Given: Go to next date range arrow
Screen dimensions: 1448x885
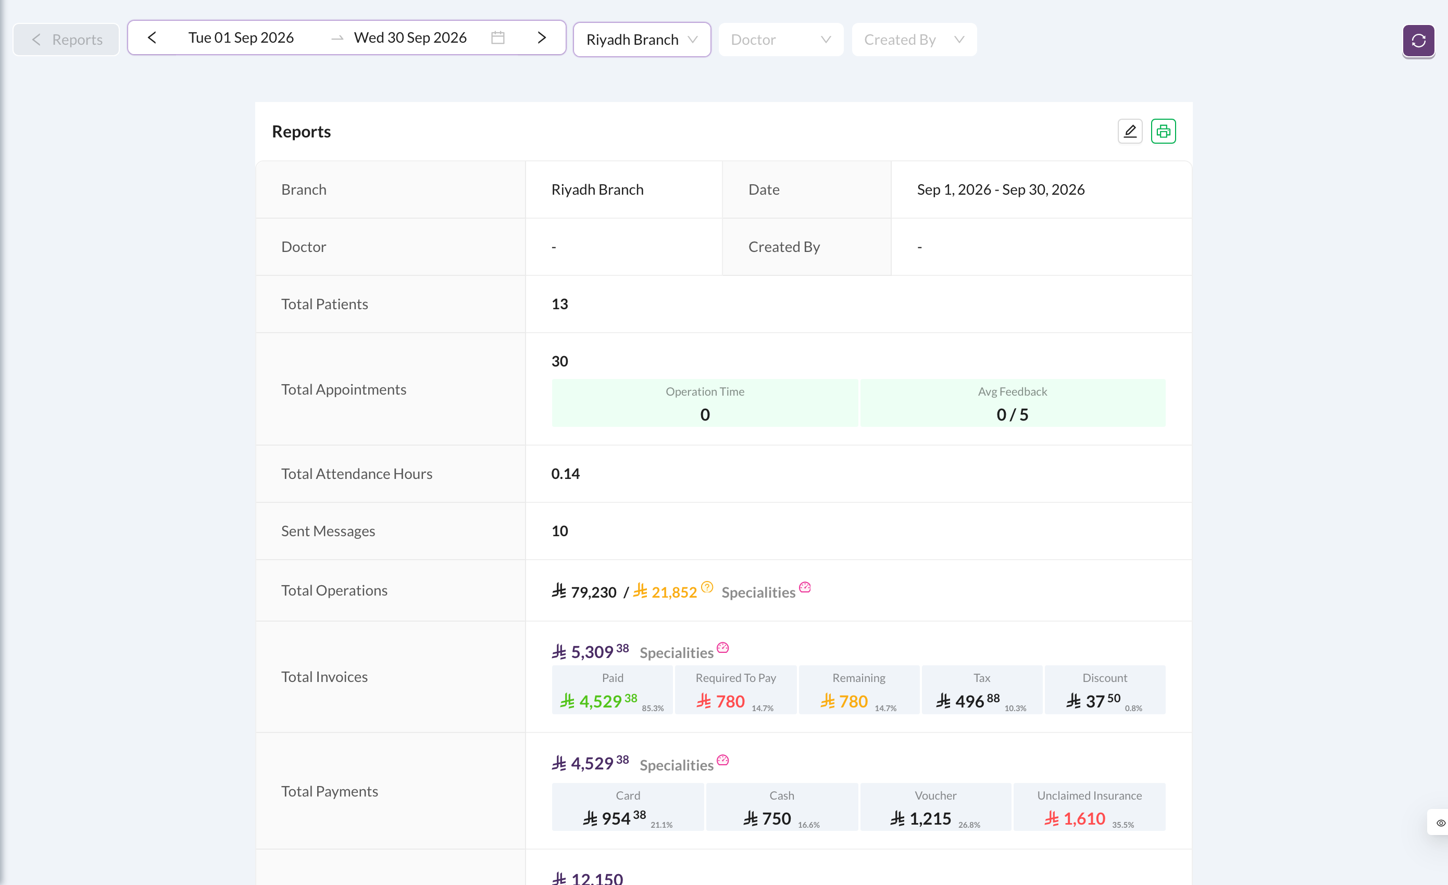Looking at the screenshot, I should [x=542, y=37].
